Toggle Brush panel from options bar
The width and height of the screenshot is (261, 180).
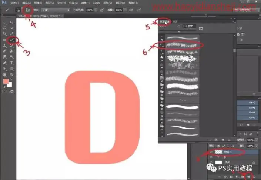(x=28, y=10)
